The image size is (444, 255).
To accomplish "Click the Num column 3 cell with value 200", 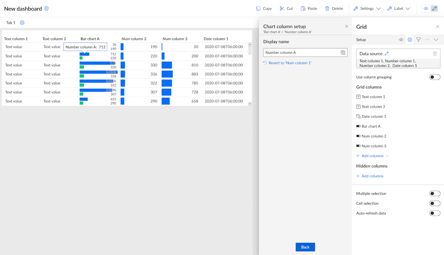I will [180, 56].
